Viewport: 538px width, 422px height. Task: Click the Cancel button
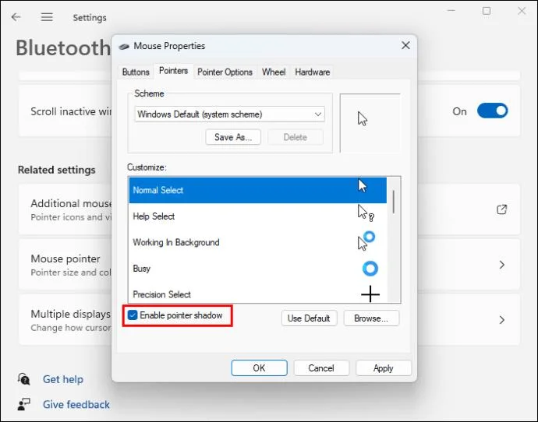[x=321, y=367]
